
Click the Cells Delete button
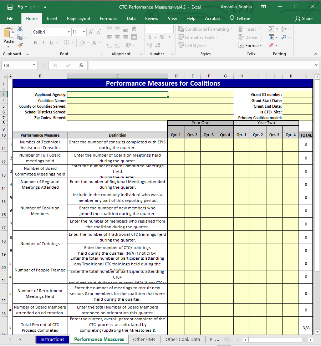pyautogui.click(x=251, y=37)
